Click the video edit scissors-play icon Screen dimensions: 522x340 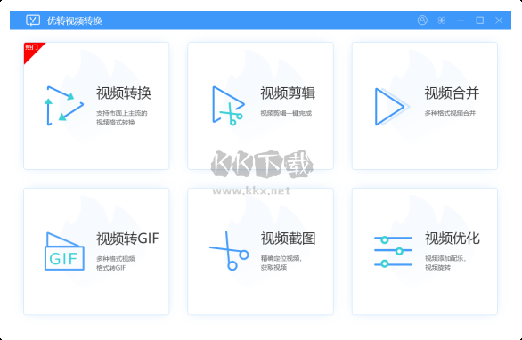pyautogui.click(x=228, y=106)
